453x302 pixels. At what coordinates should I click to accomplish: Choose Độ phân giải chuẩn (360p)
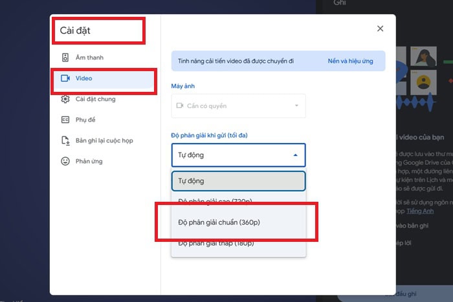[238, 222]
